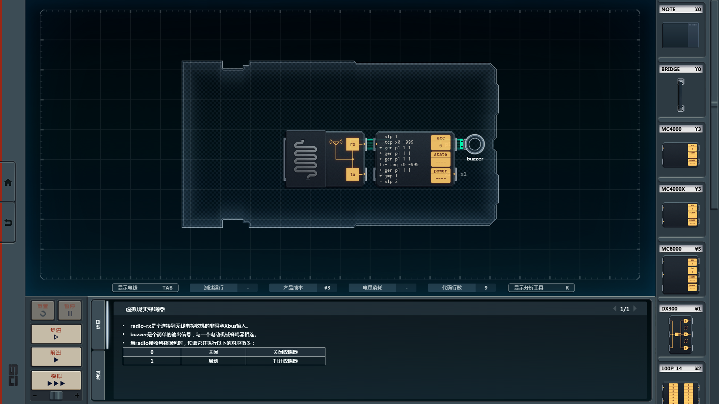Select the MC6000 microcontroller part
The width and height of the screenshot is (719, 404).
click(680, 275)
